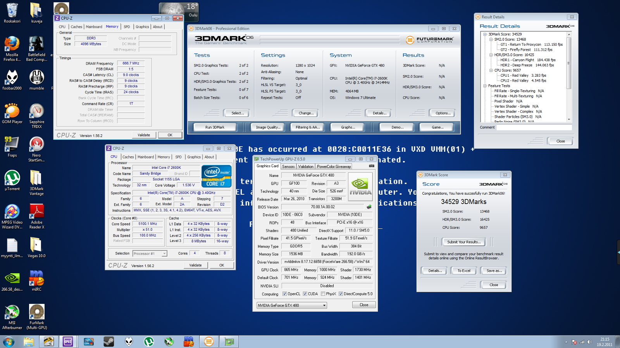Launch MSI Afterburner desktop icon
This screenshot has height=348, width=620.
tap(12, 317)
